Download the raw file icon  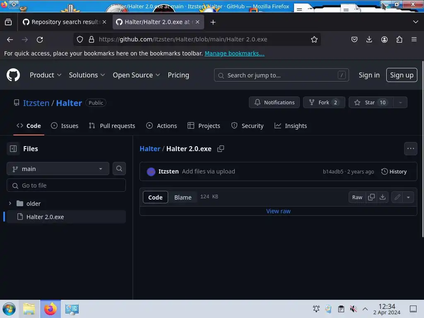tap(382, 197)
